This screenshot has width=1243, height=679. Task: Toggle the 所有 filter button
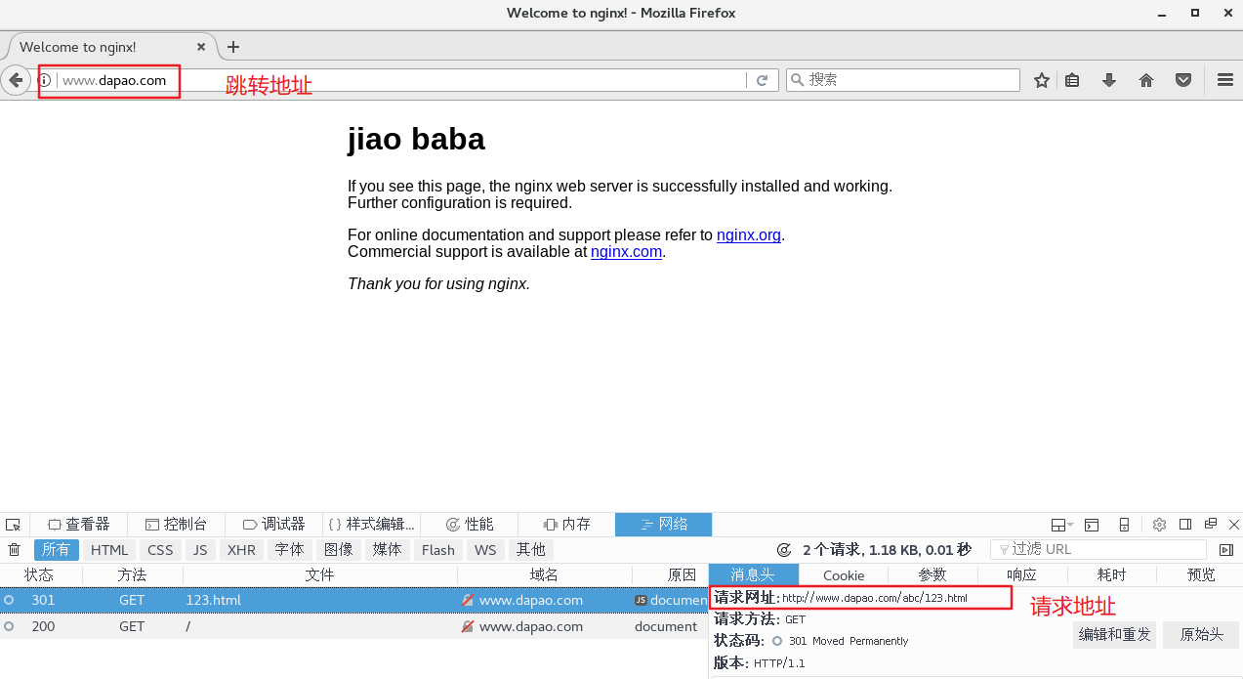(57, 550)
